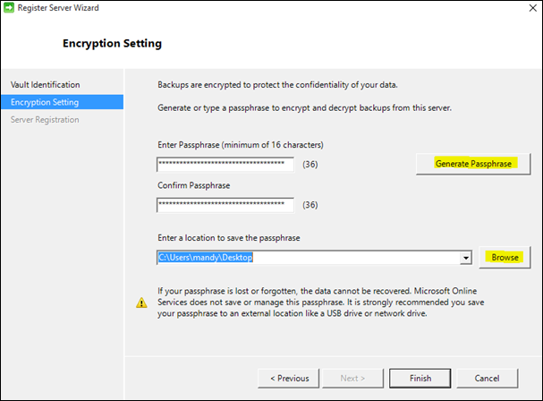Click the Register Server Wizard title bar icon

(10, 8)
